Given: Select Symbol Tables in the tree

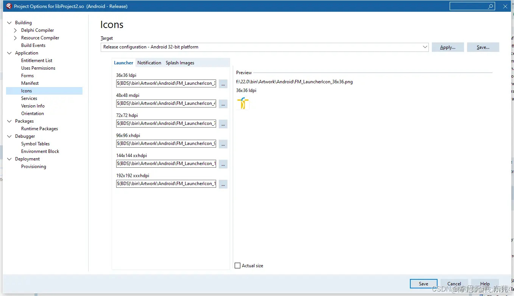Looking at the screenshot, I should 36,144.
